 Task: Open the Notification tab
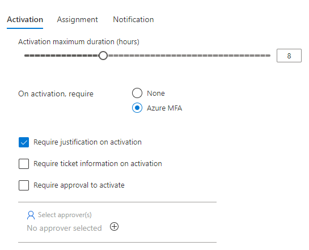click(x=133, y=19)
